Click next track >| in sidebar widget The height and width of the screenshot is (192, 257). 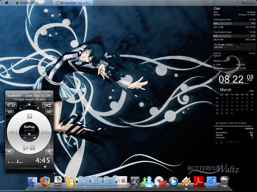(x=238, y=142)
